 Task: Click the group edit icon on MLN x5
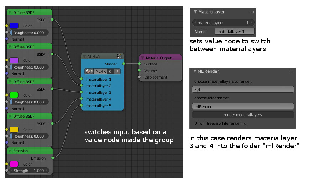click(x=119, y=56)
